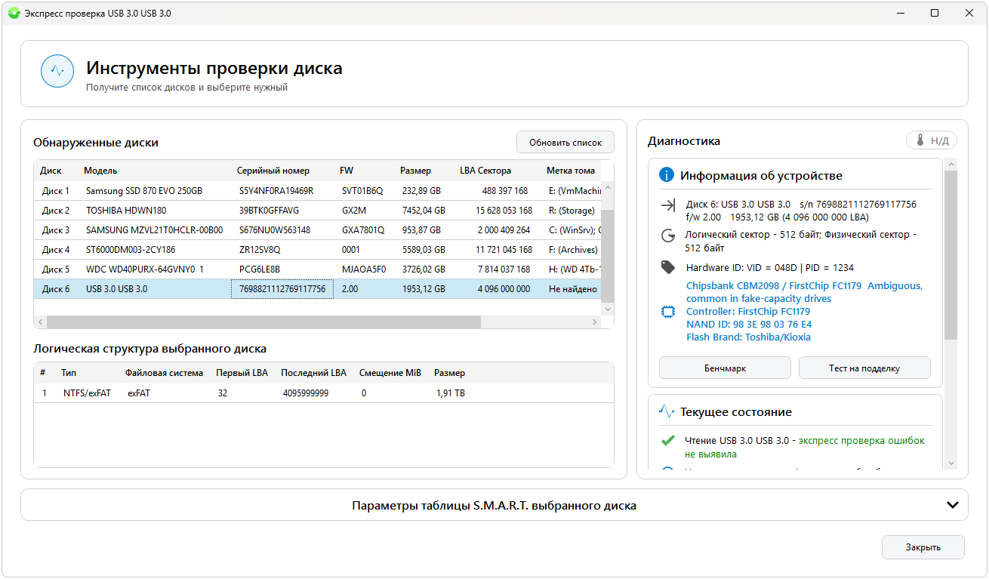Select Диск 1 Samsung SSD 870 EVO row
Image resolution: width=989 pixels, height=579 pixels.
pyautogui.click(x=318, y=191)
